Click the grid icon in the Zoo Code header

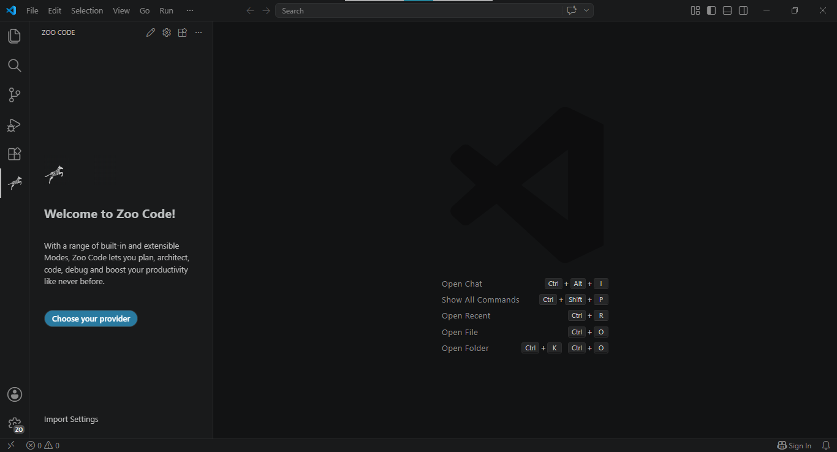point(183,32)
